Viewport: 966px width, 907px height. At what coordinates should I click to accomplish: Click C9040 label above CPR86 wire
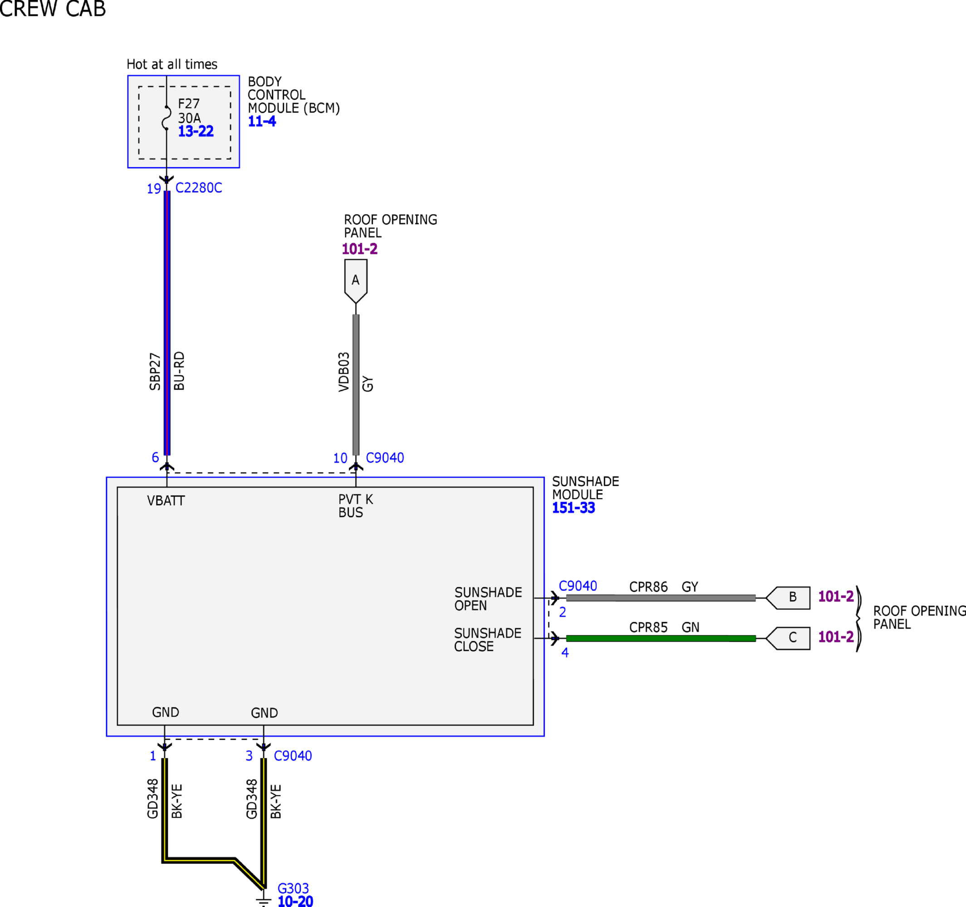click(x=578, y=586)
